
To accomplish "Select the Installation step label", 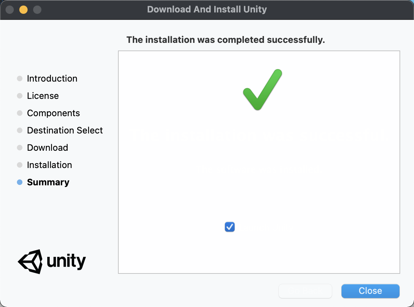I will click(49, 165).
